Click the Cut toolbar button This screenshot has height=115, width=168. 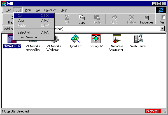pyautogui.click(x=67, y=19)
